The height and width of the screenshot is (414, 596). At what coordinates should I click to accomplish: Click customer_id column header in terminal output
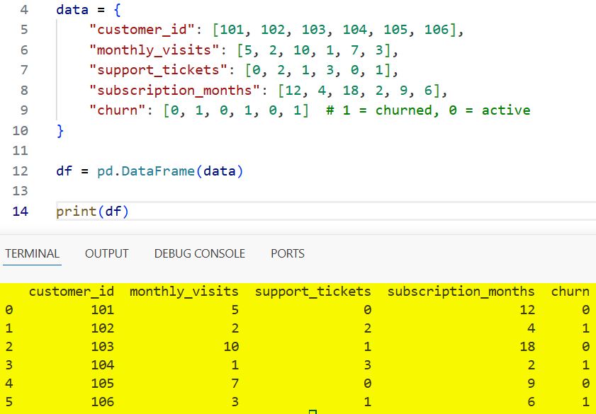[72, 292]
